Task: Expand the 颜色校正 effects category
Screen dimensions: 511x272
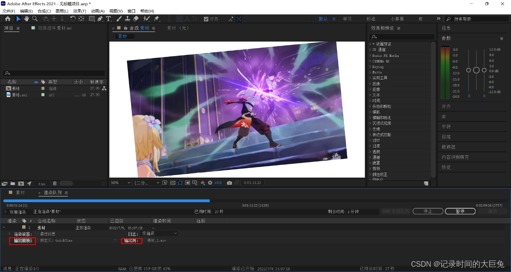Action: 370,174
